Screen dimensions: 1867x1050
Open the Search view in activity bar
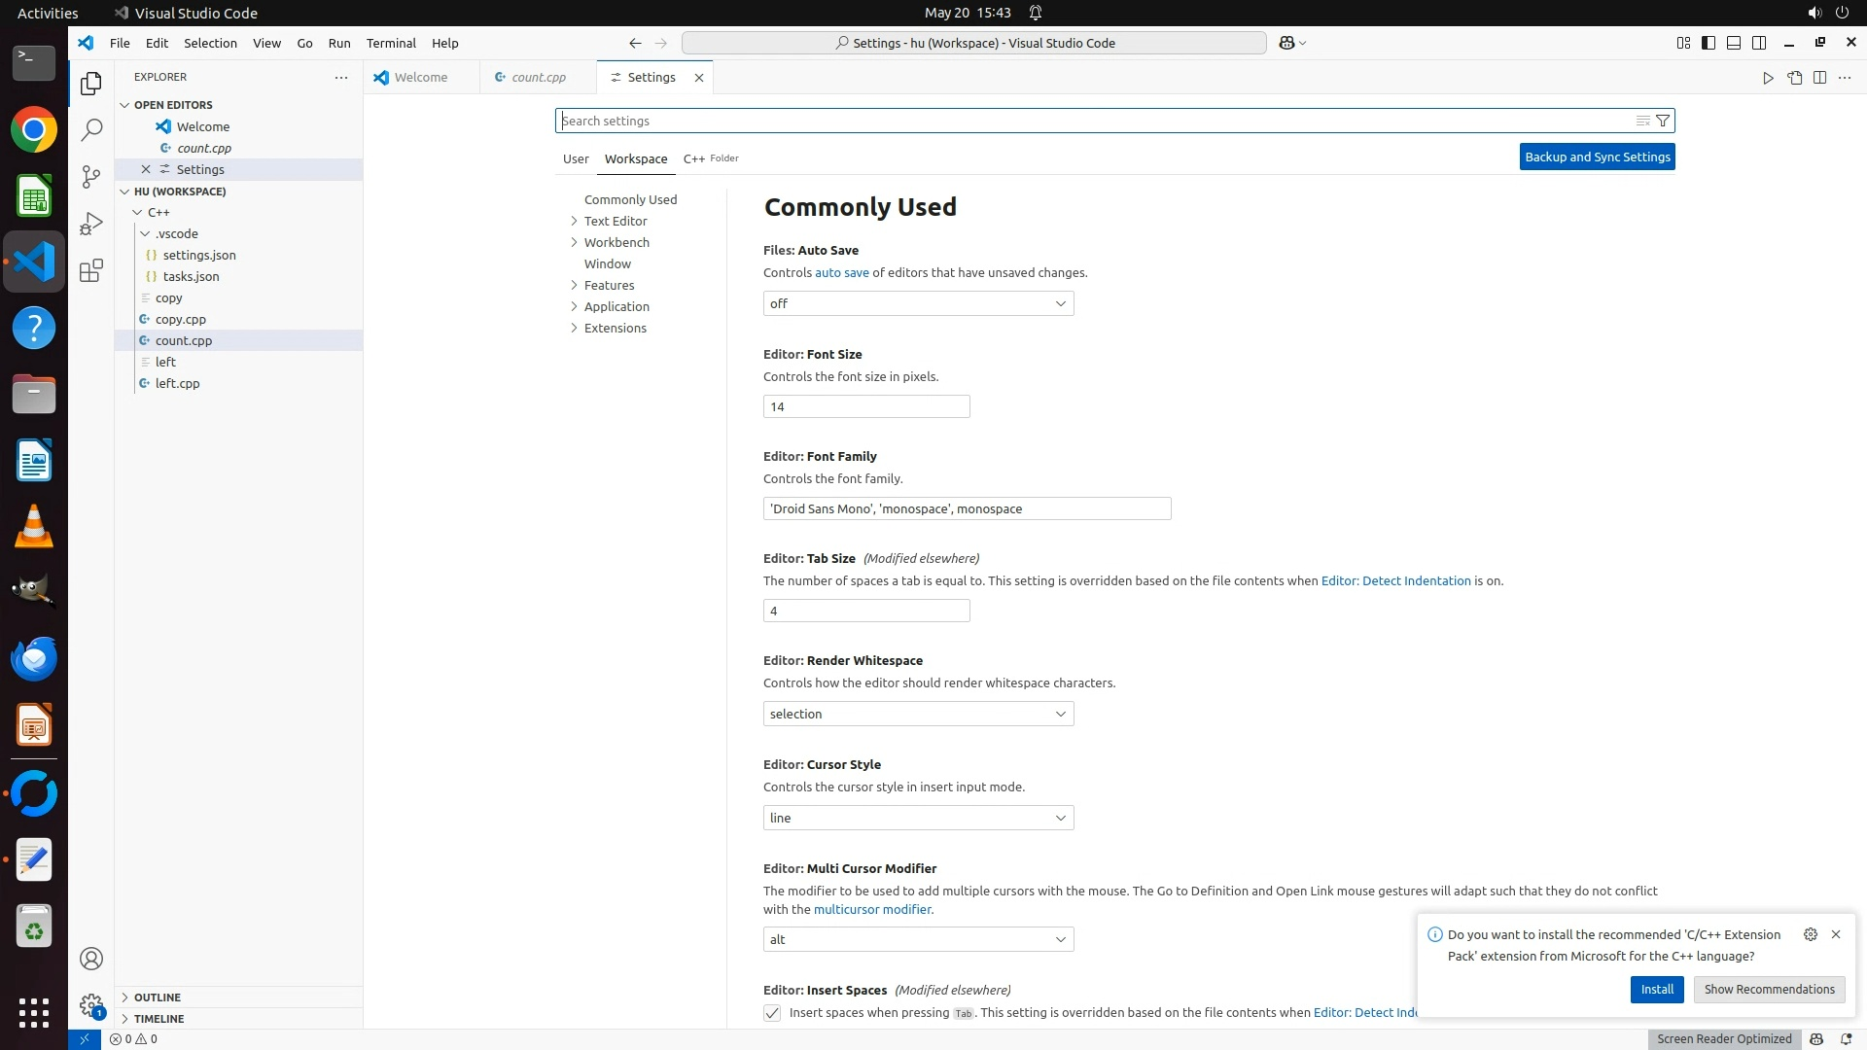point(91,129)
